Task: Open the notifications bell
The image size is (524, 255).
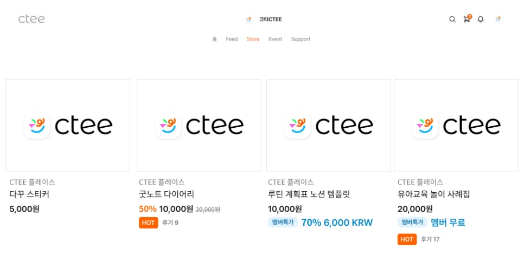Action: (x=481, y=19)
